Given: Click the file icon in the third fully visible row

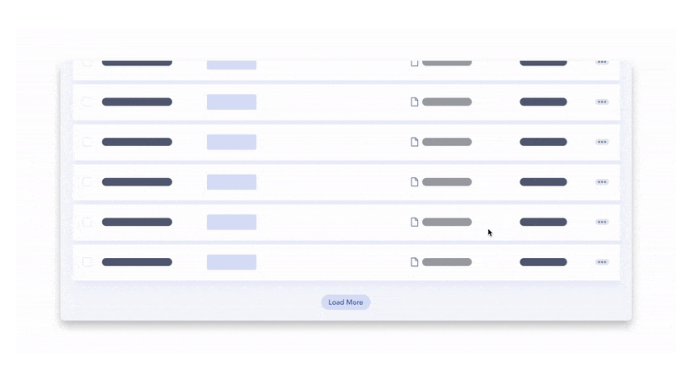Looking at the screenshot, I should click(x=414, y=182).
